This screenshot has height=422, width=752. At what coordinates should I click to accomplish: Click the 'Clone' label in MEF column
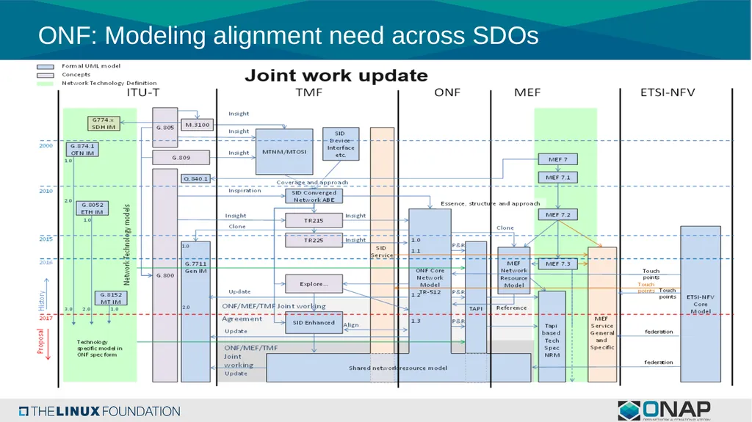(x=505, y=228)
